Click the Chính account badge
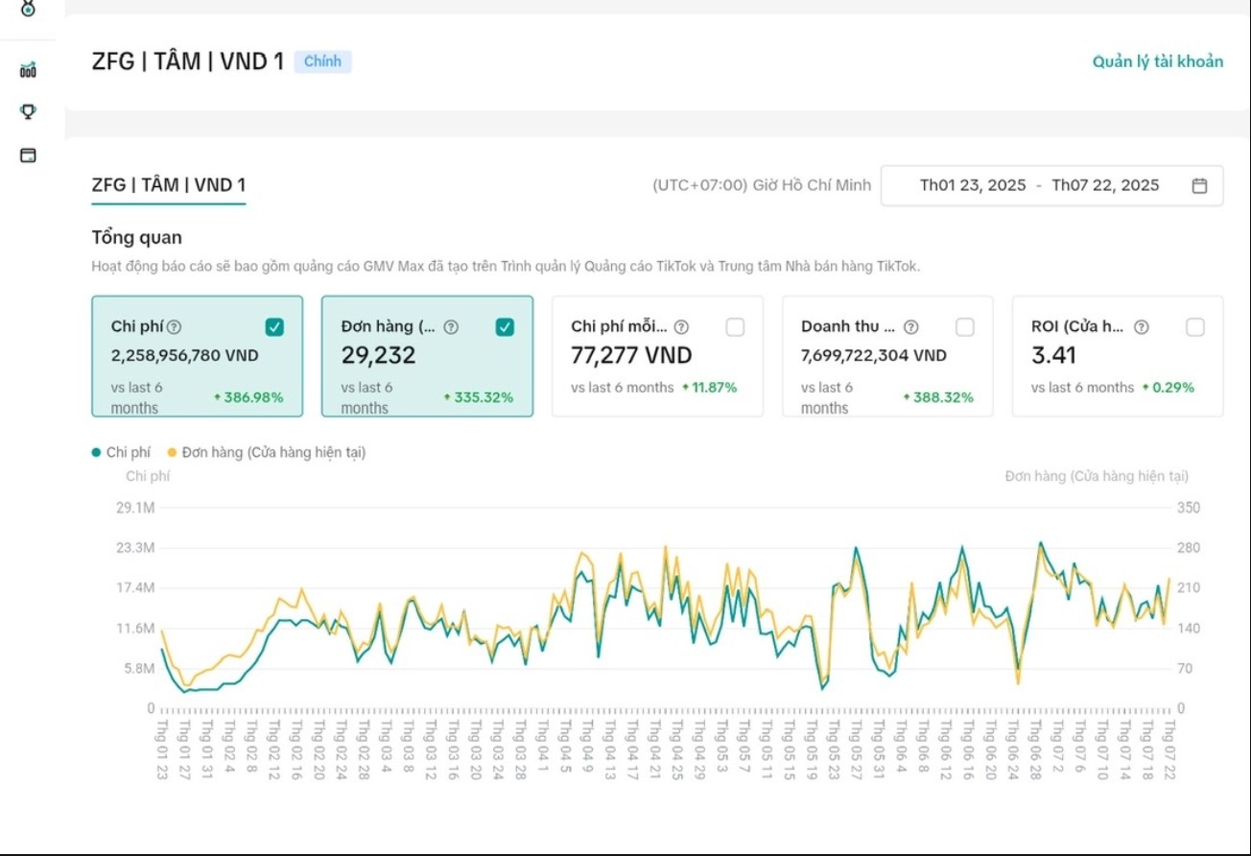The height and width of the screenshot is (856, 1251). pyautogui.click(x=322, y=61)
